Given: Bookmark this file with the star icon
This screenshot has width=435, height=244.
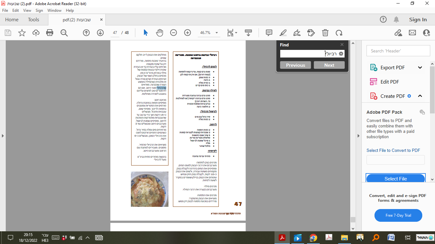Looking at the screenshot, I should coord(22,33).
